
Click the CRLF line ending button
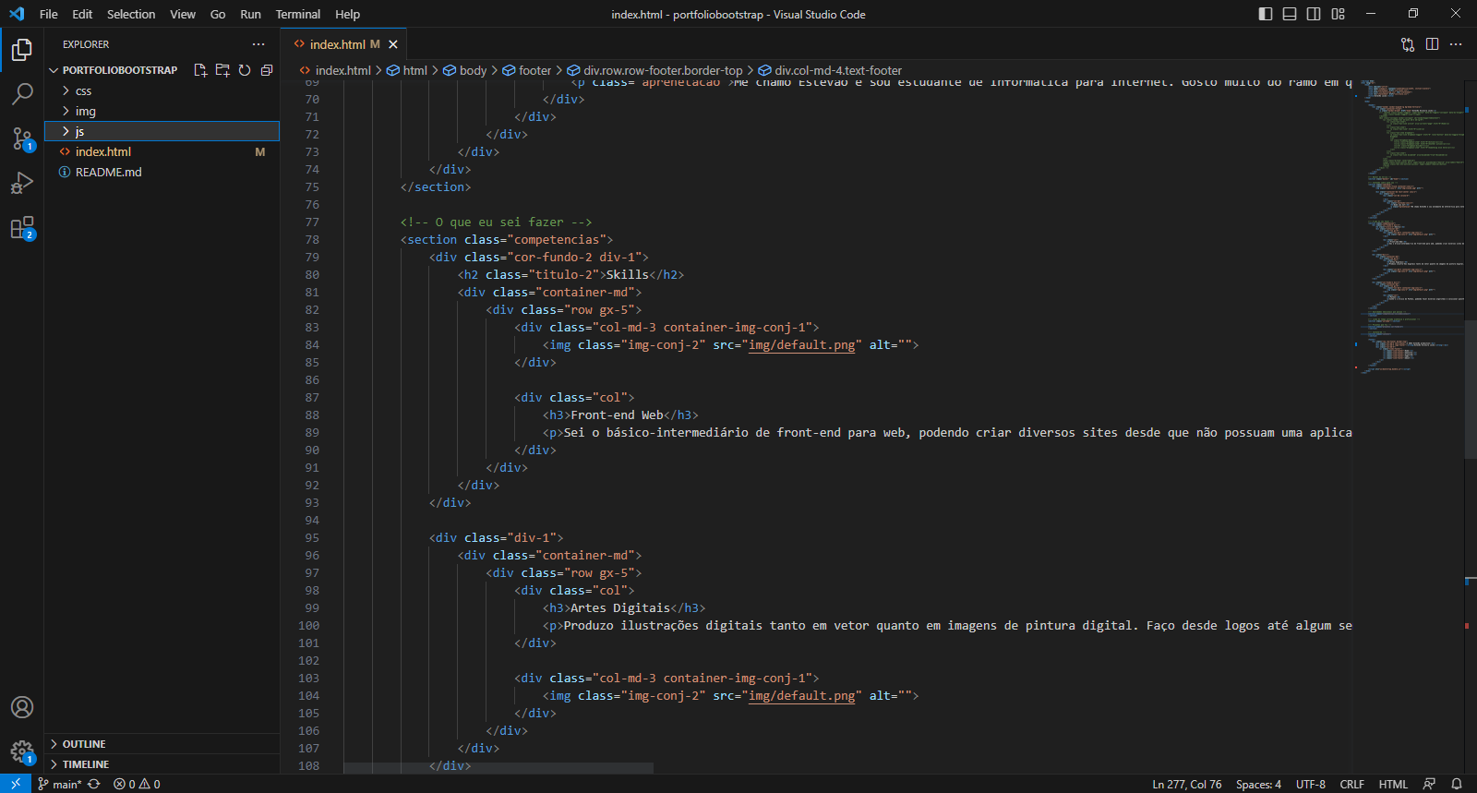[1351, 784]
